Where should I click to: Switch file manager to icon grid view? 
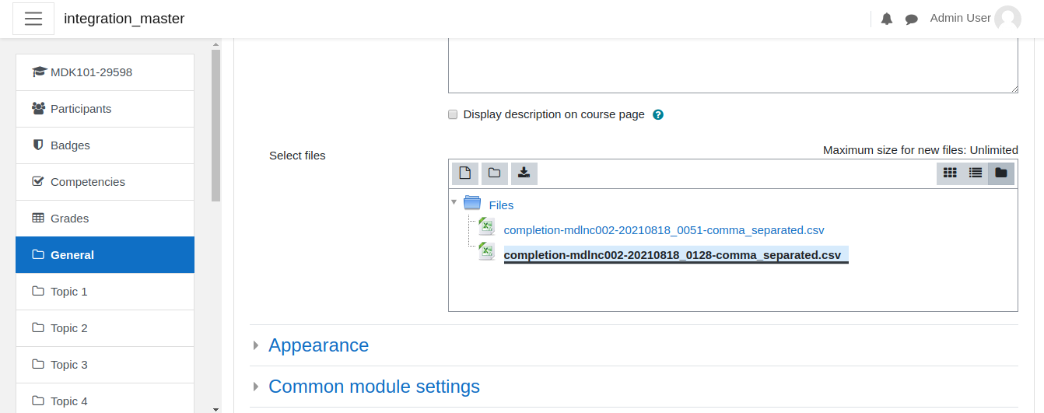[950, 173]
